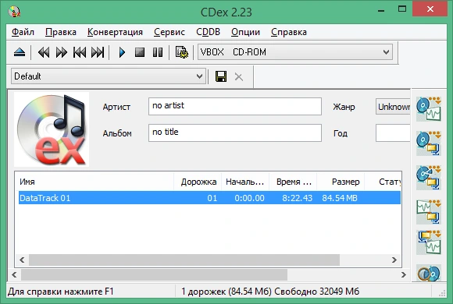Click Extract partial CD track icon
This screenshot has width=453, height=304.
pos(429,178)
